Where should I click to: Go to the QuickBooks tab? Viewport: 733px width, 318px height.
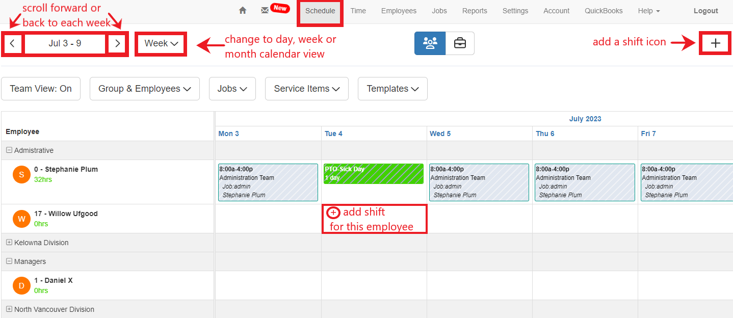click(604, 11)
